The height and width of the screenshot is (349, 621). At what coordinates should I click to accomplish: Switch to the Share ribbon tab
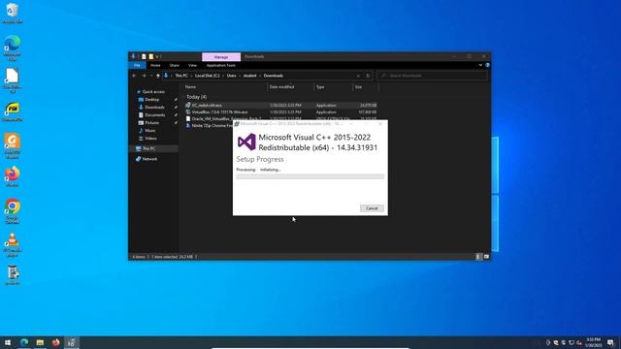click(175, 65)
